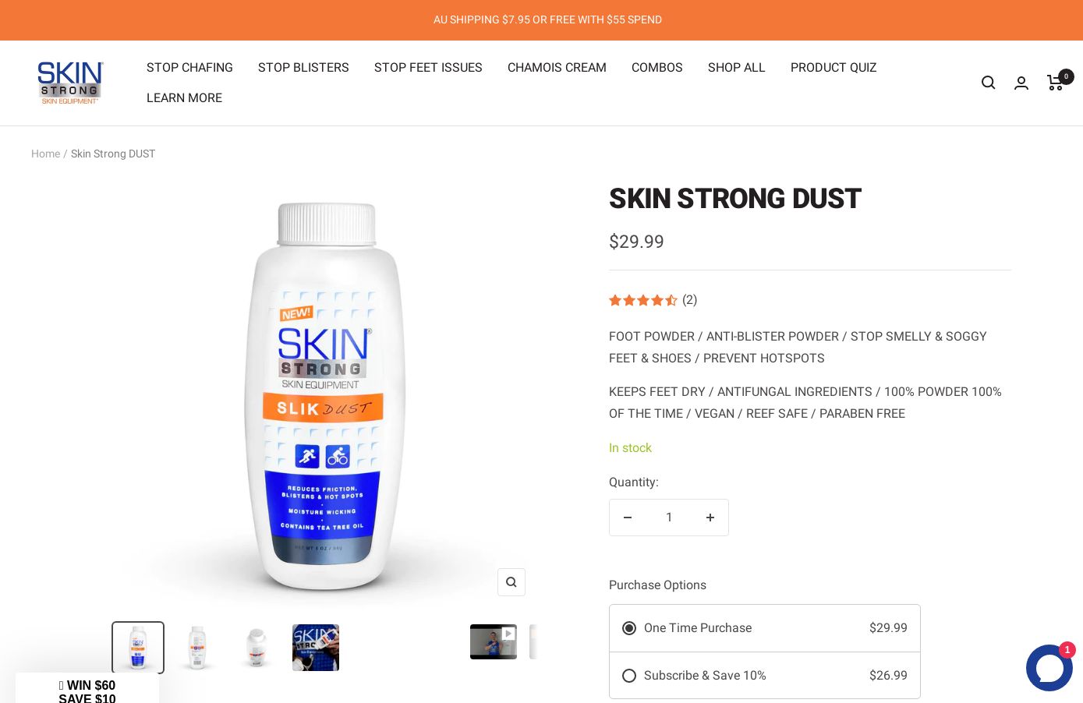View the star rating reviews
Screen dimensions: 1083x703
tap(653, 300)
